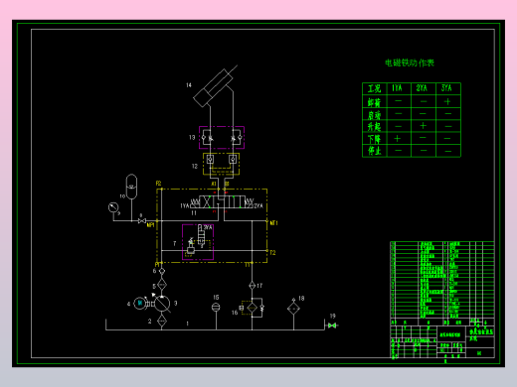Click the hydraulic pump symbol 3
The width and height of the screenshot is (517, 387).
[x=162, y=304]
